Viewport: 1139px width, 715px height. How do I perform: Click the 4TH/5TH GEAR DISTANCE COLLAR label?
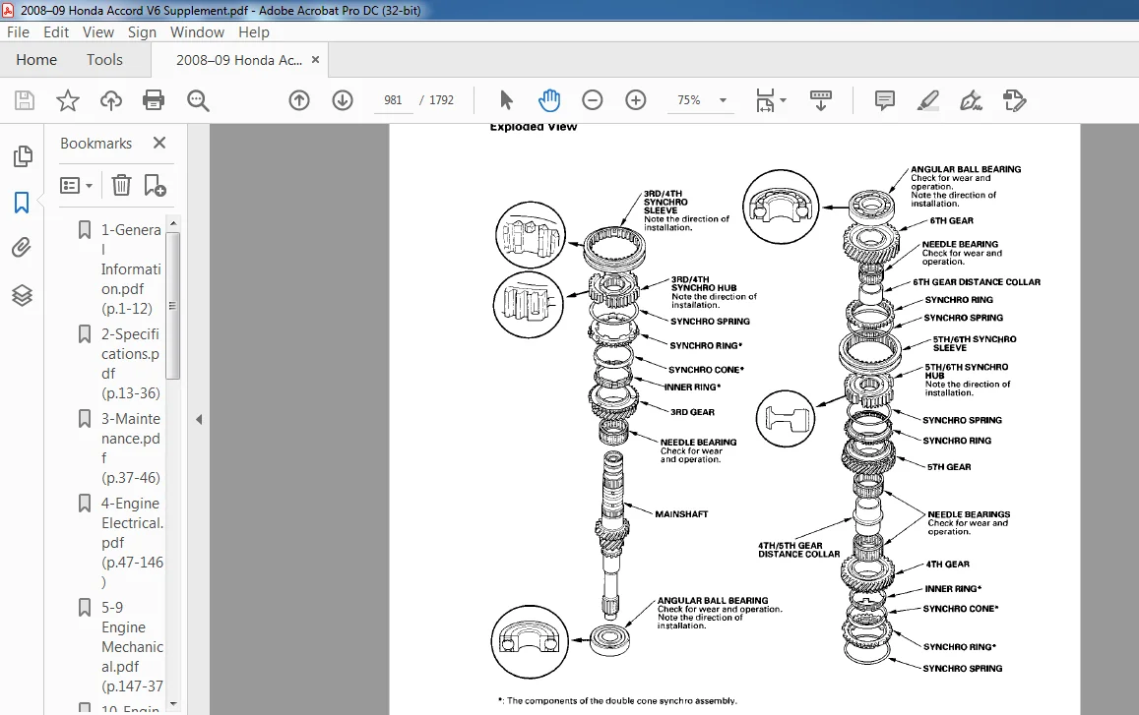coord(799,550)
